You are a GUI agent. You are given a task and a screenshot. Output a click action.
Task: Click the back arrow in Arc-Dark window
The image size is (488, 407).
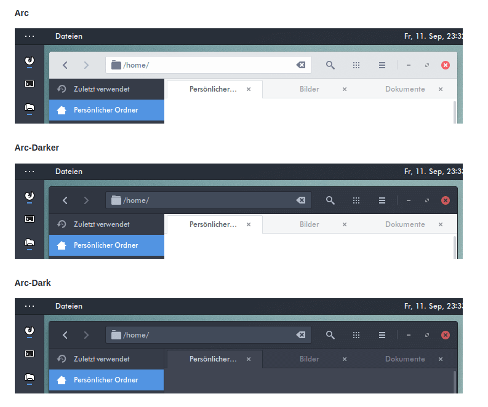pos(65,335)
